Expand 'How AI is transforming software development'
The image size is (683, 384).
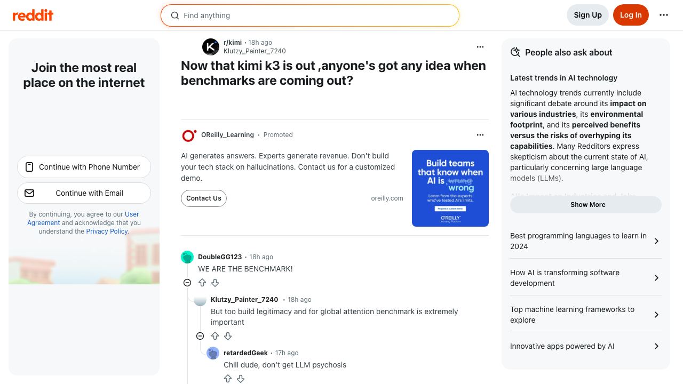pos(586,278)
